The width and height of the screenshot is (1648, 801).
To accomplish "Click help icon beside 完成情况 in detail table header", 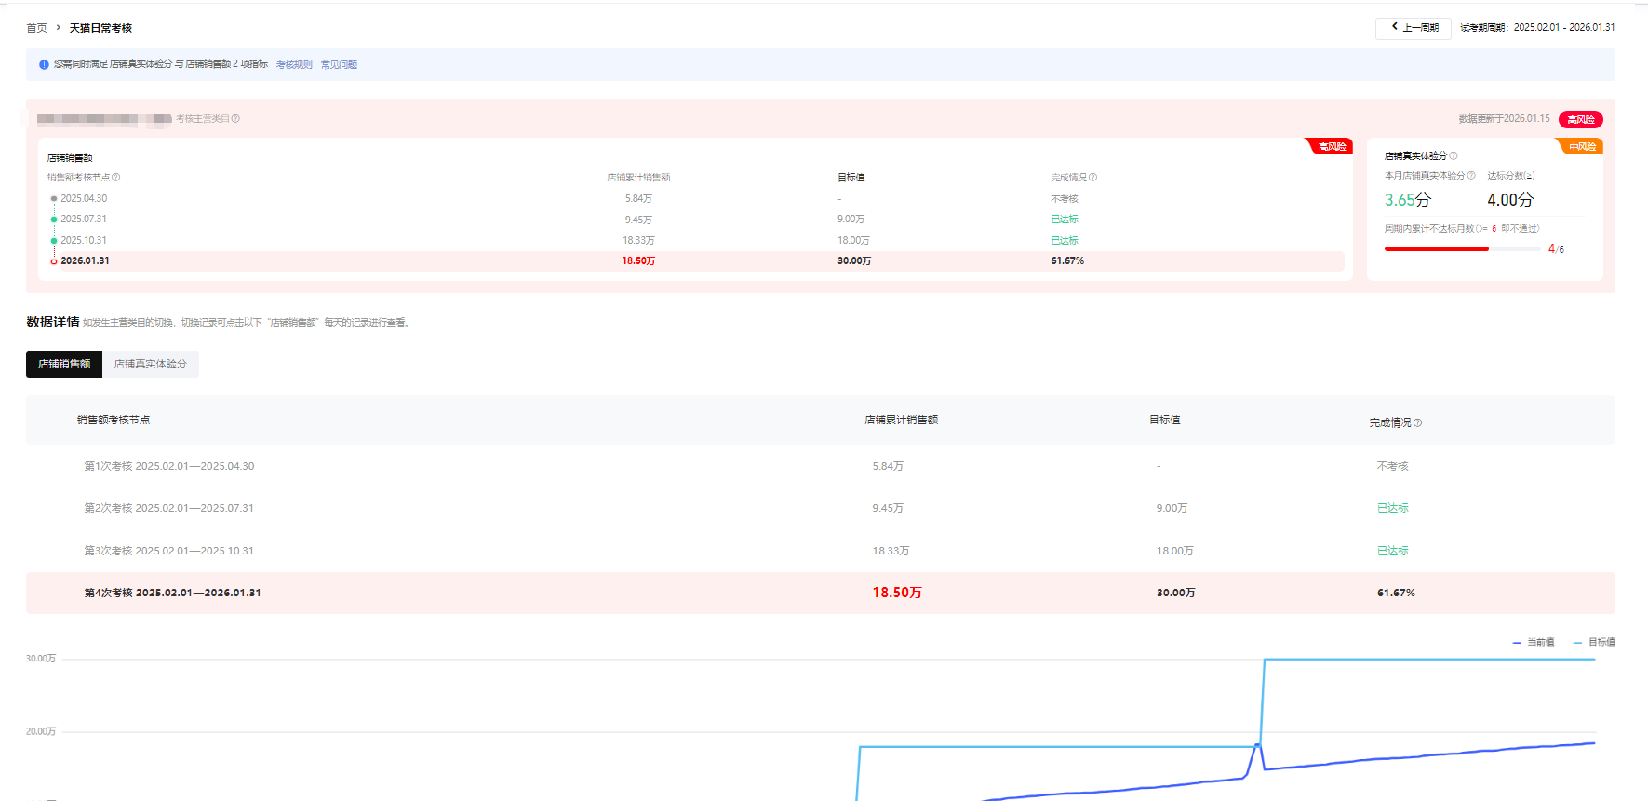I will pos(1418,423).
